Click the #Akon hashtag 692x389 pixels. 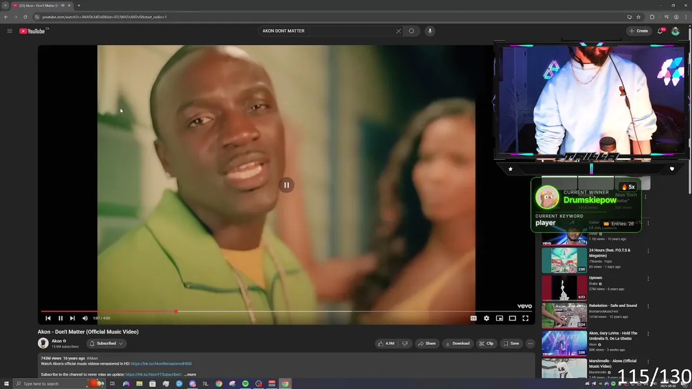click(x=92, y=358)
